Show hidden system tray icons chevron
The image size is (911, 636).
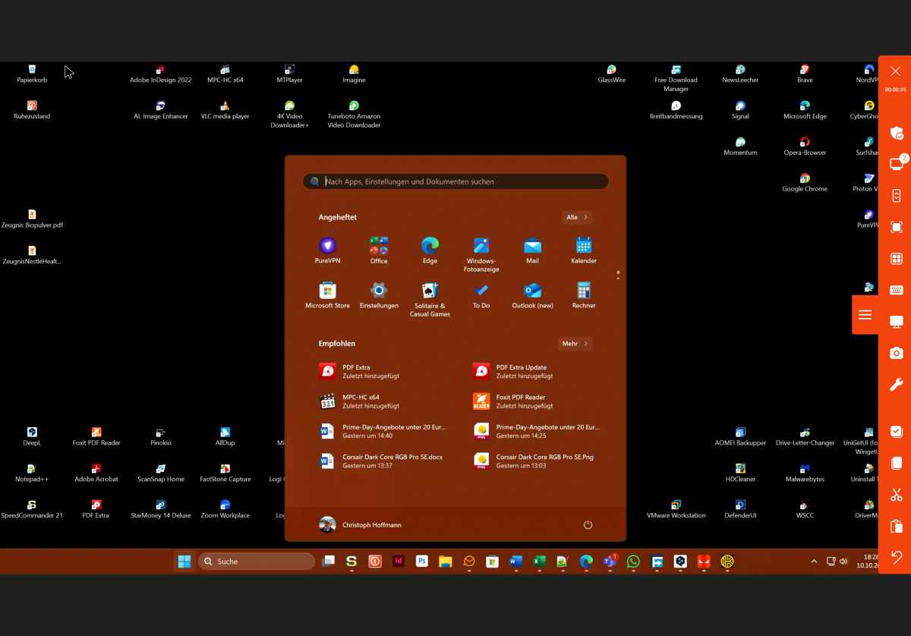(814, 562)
